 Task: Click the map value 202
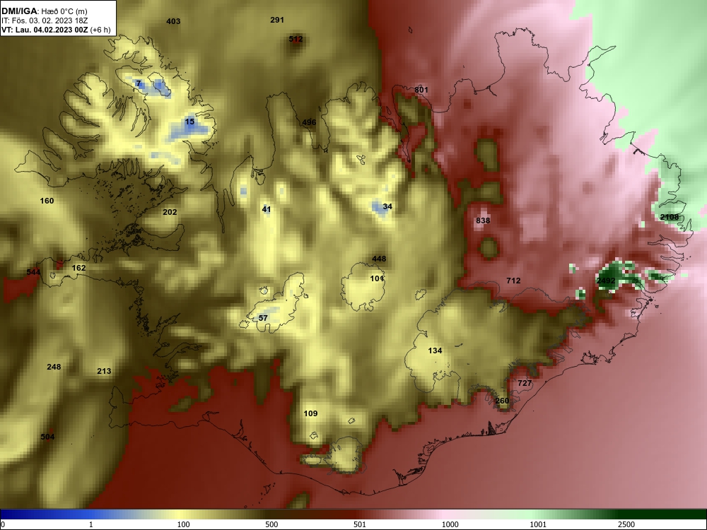tap(170, 212)
